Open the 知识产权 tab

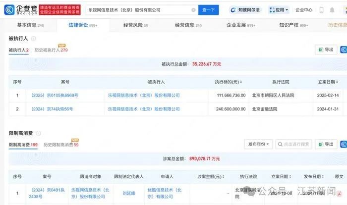tap(293, 25)
